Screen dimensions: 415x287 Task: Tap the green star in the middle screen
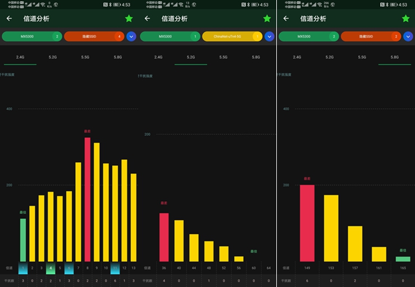click(267, 18)
